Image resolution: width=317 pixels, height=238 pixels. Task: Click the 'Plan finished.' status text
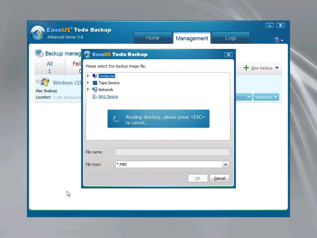(47, 91)
